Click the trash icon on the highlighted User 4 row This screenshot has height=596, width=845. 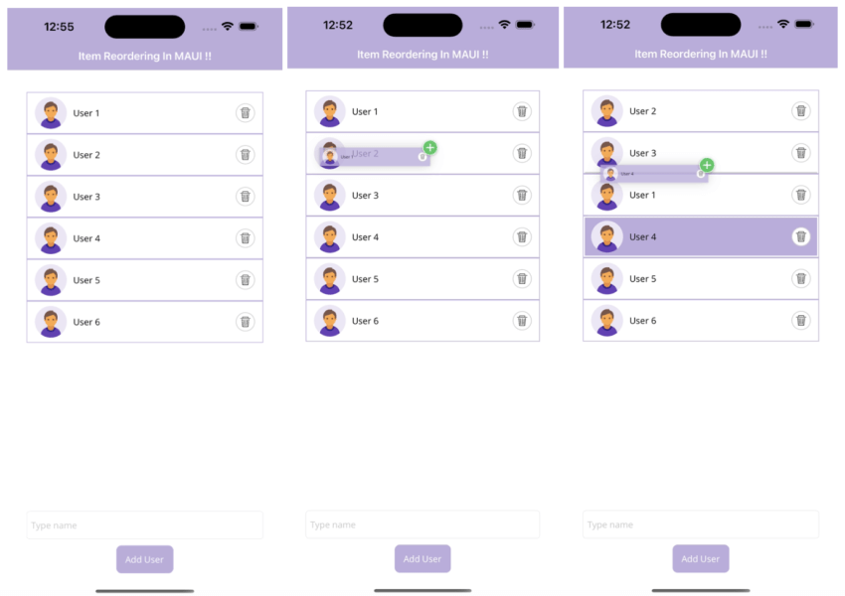[801, 236]
